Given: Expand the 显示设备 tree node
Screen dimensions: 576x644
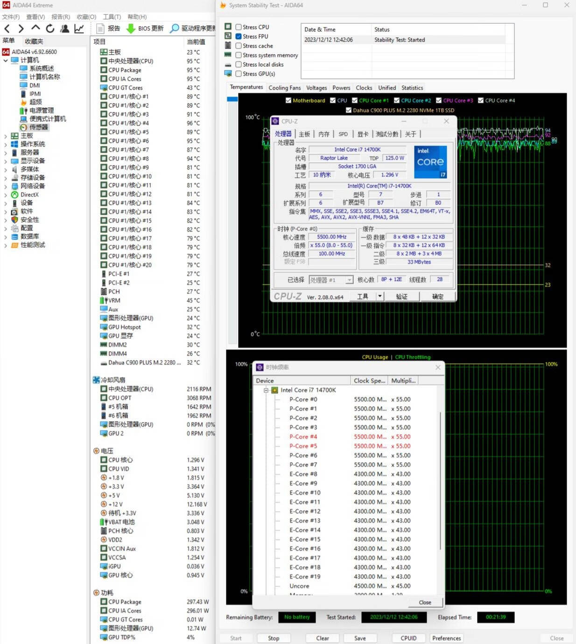Looking at the screenshot, I should (x=6, y=161).
